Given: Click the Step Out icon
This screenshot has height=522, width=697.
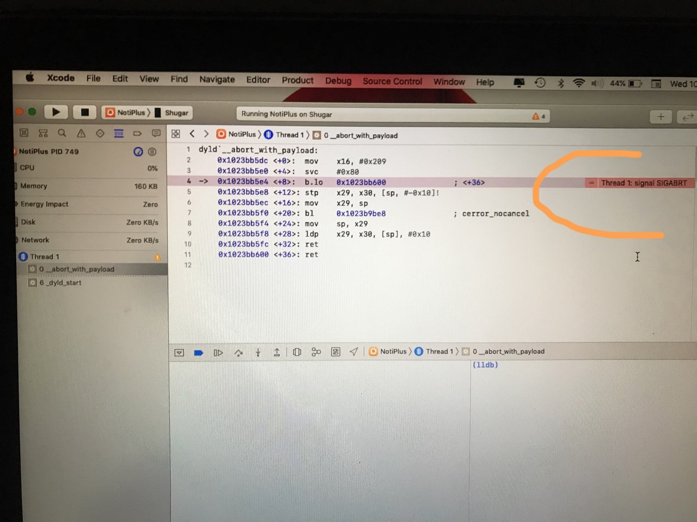Looking at the screenshot, I should point(277,352).
